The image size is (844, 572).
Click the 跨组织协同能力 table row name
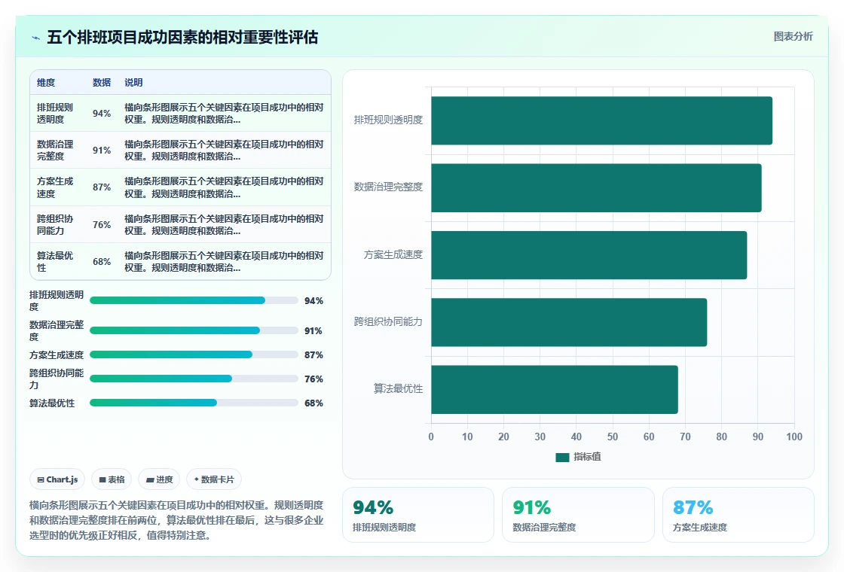point(55,225)
